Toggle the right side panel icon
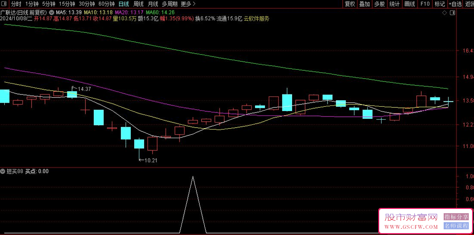The image size is (474, 235). point(453,13)
